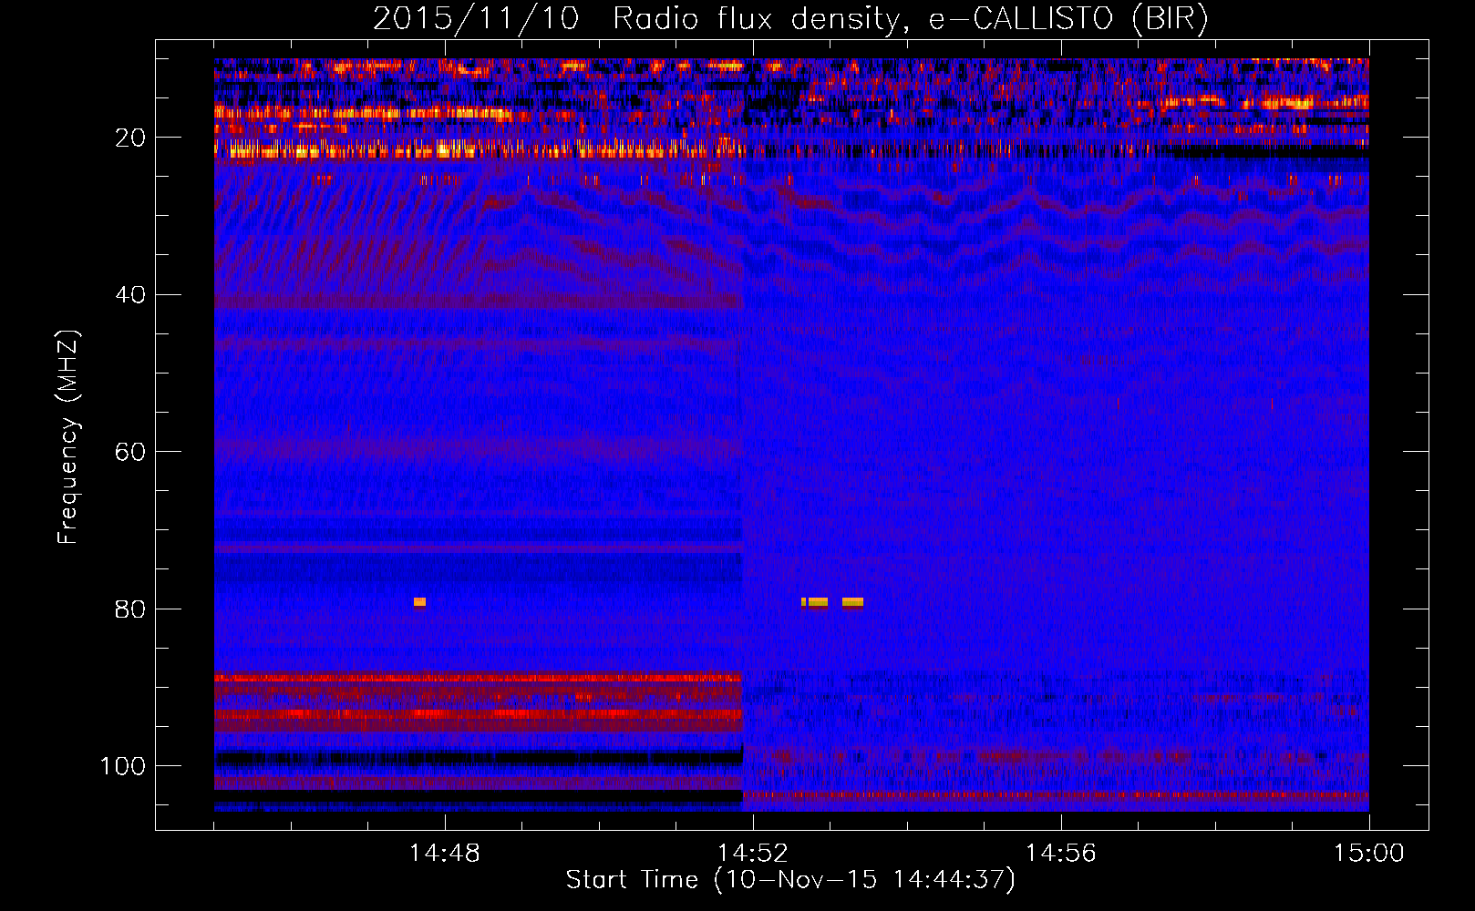Click the '15:00' time tick label
The image size is (1475, 911).
[x=1368, y=854]
